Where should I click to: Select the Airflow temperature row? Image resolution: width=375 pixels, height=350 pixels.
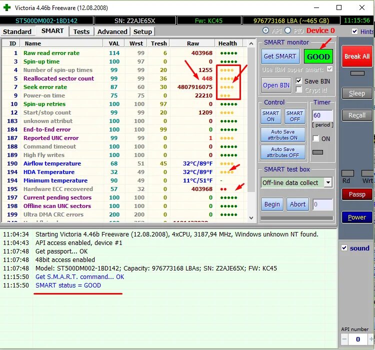[124, 163]
